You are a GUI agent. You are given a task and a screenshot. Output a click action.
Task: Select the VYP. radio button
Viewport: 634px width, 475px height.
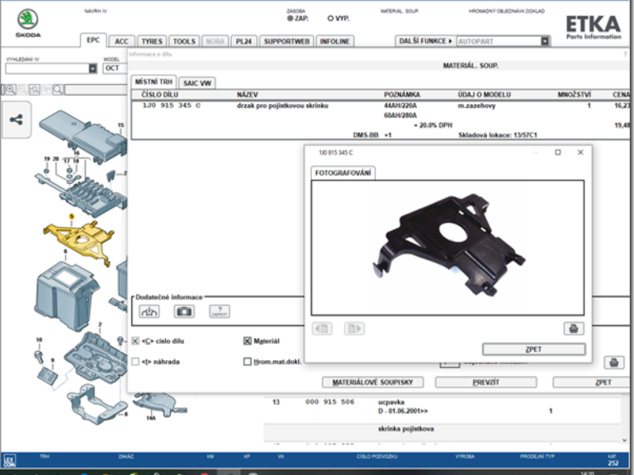pyautogui.click(x=331, y=17)
